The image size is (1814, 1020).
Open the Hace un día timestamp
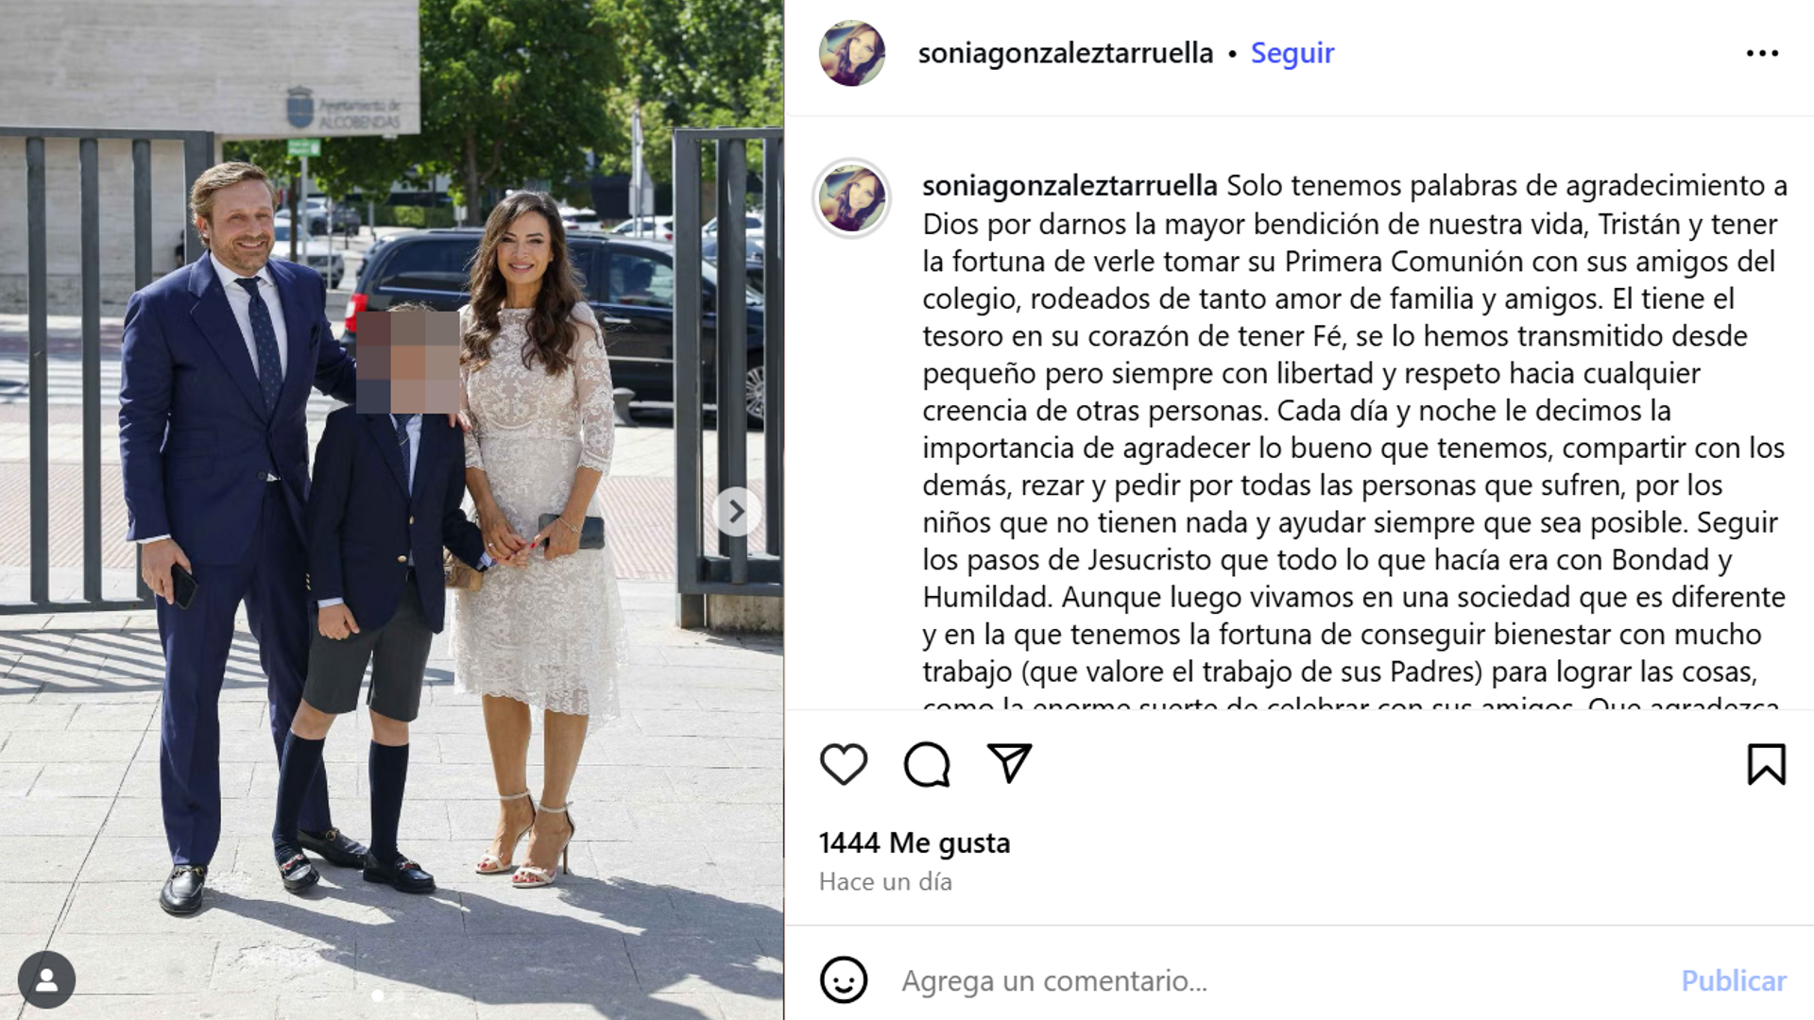tap(884, 882)
